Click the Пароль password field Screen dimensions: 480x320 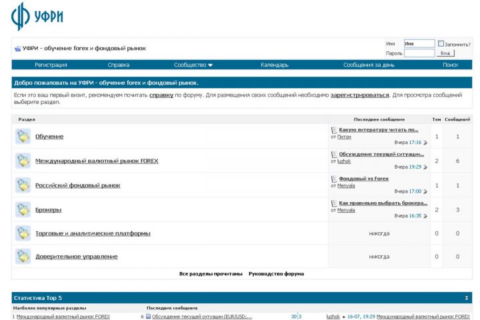(419, 53)
